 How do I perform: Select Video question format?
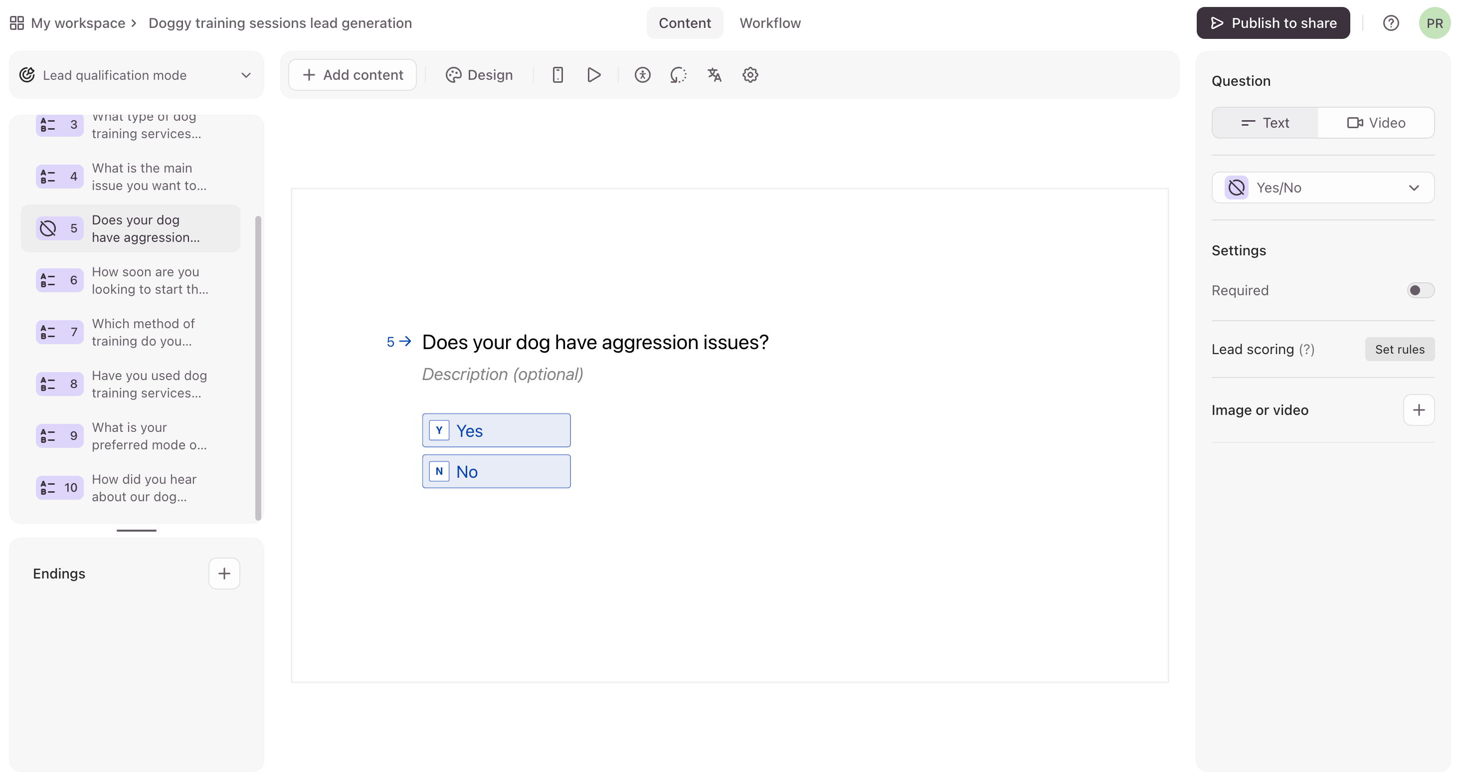(x=1376, y=123)
